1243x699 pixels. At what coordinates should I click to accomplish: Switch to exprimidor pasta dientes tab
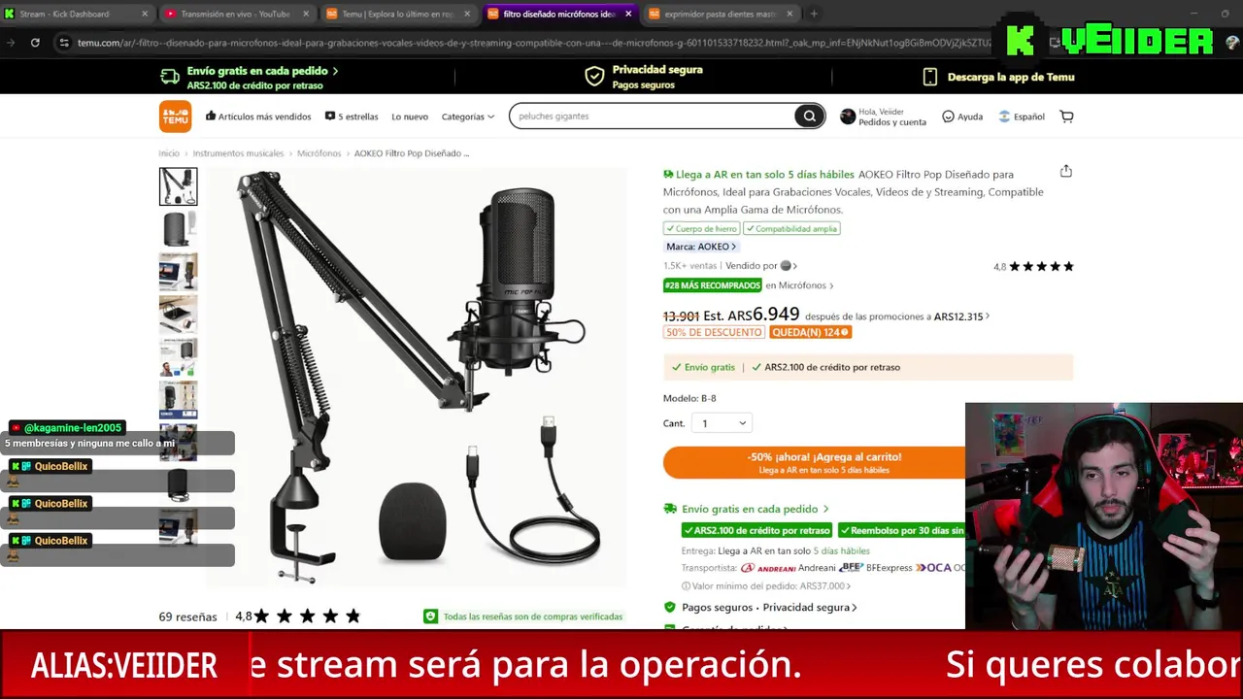(x=720, y=14)
